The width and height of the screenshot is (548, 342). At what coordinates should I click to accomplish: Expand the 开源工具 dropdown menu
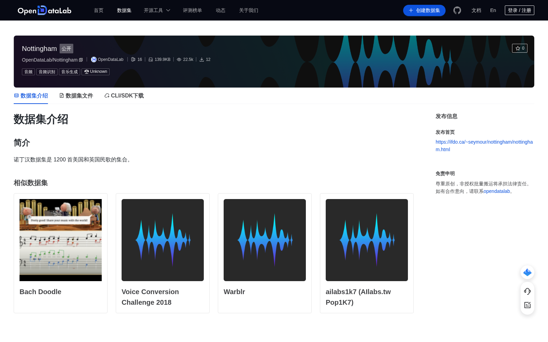pos(157,11)
